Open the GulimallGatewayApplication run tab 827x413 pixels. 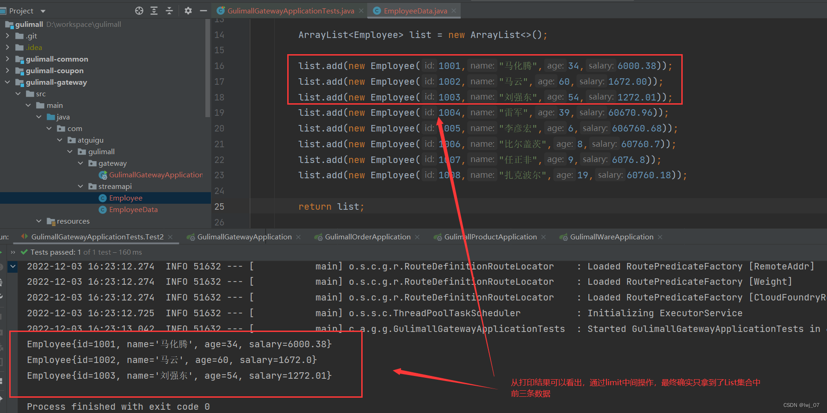[244, 237]
